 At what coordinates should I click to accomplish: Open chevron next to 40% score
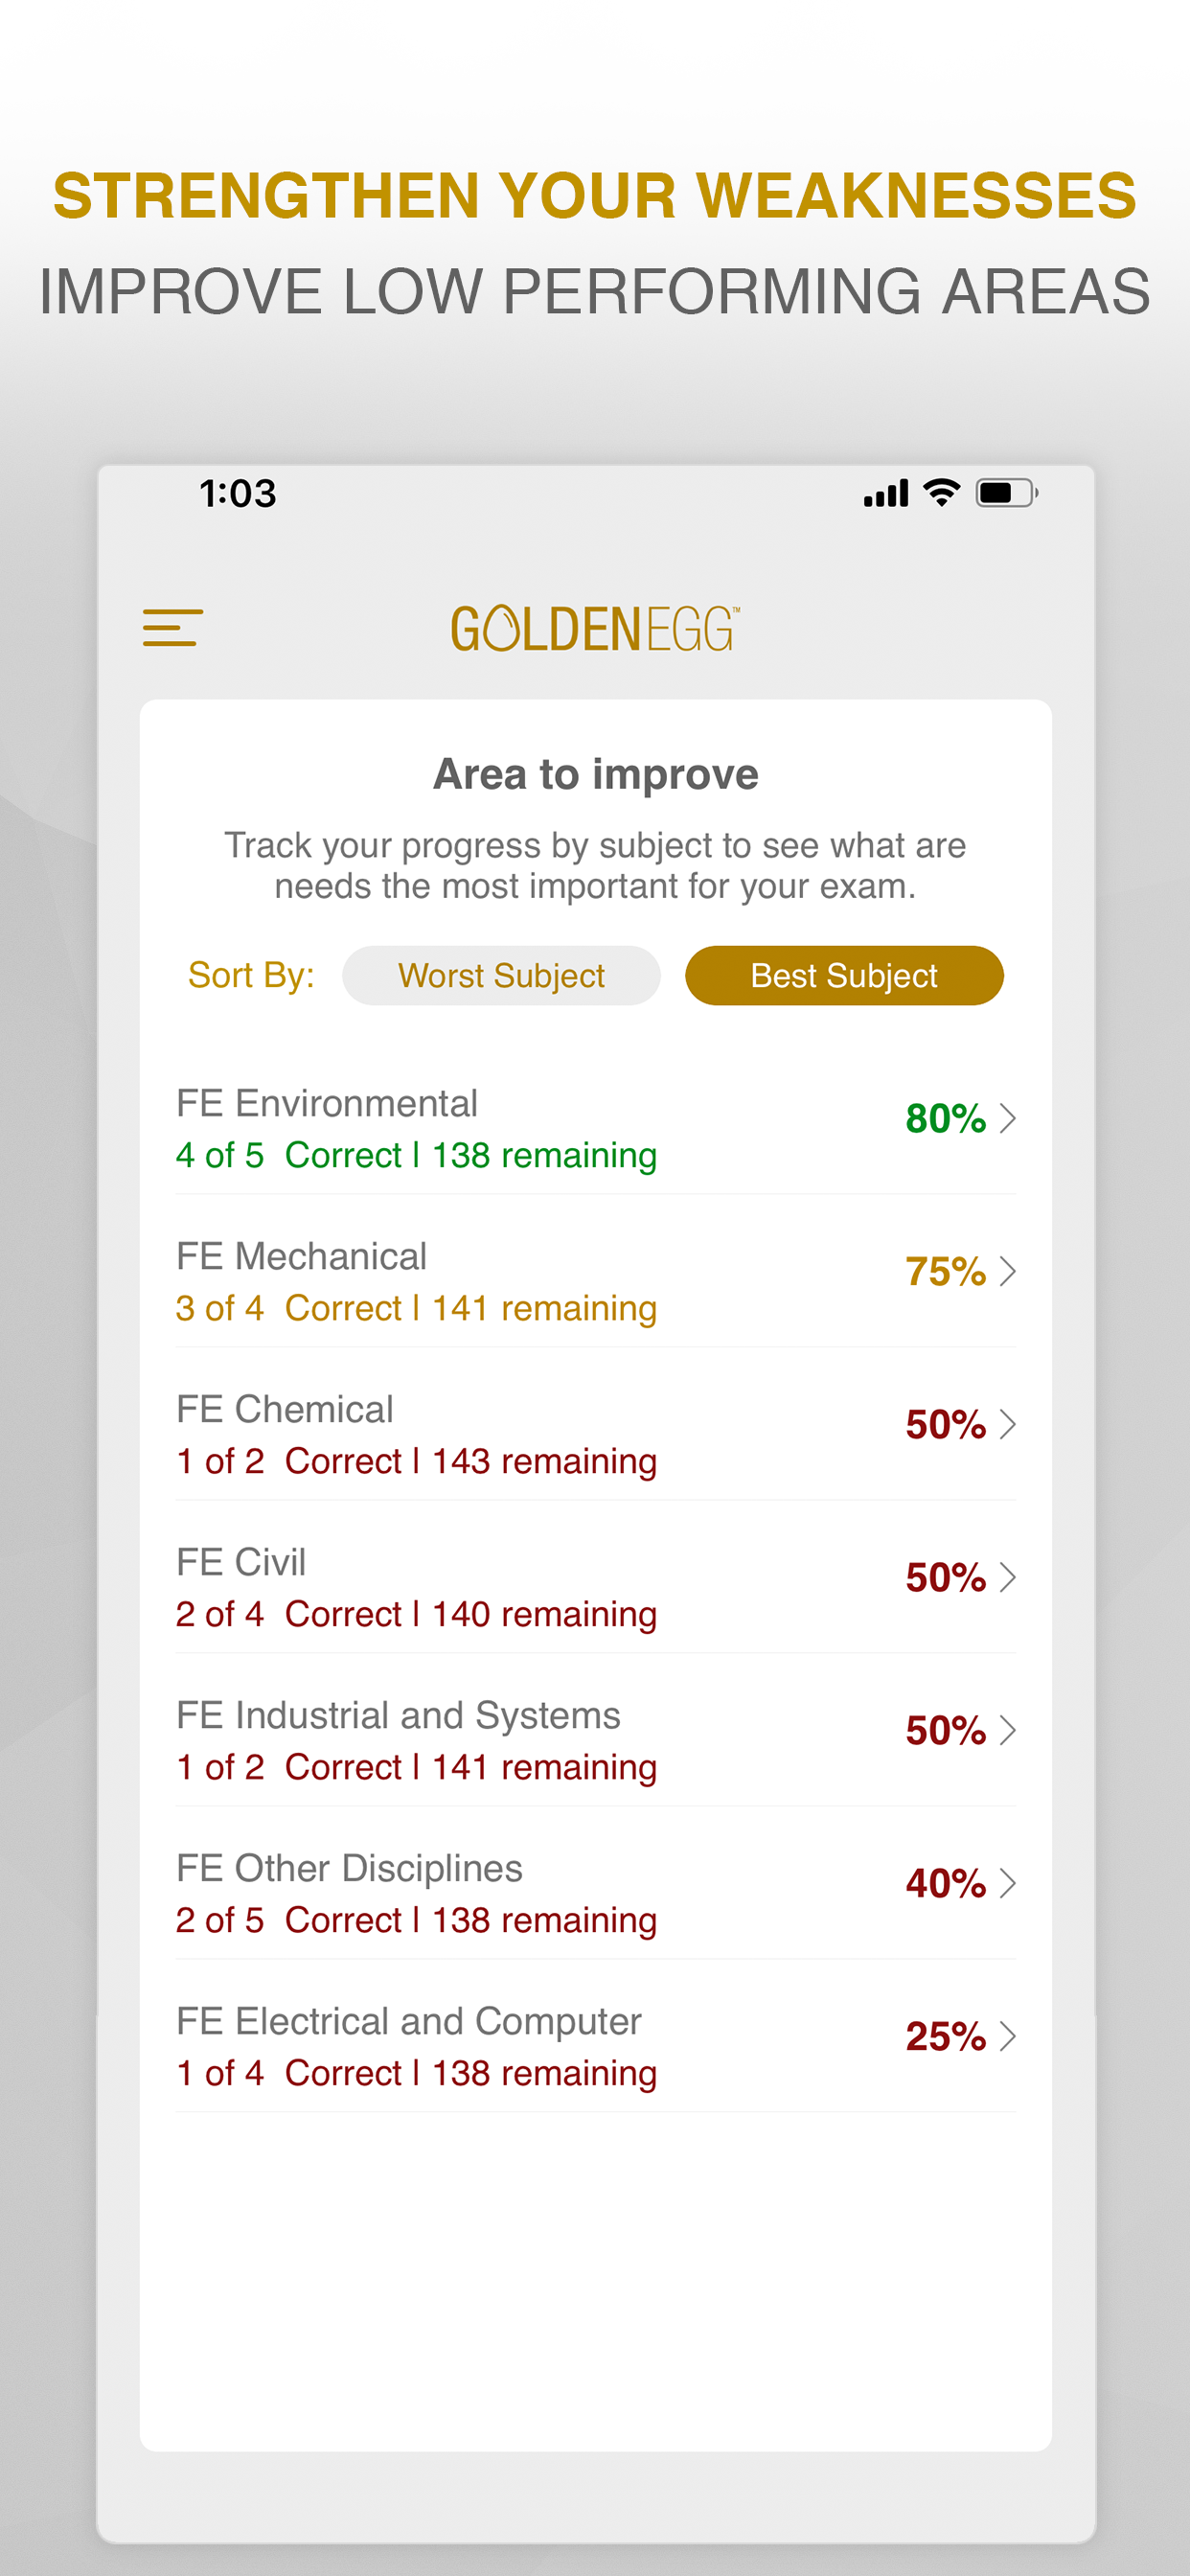click(1008, 1883)
